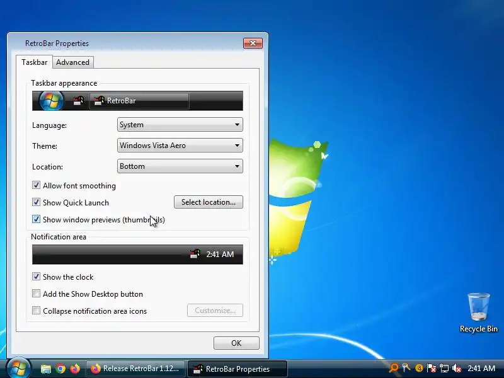Launch Firefox from the Quick Launch area
Image resolution: width=504 pixels, height=378 pixels.
(75, 369)
